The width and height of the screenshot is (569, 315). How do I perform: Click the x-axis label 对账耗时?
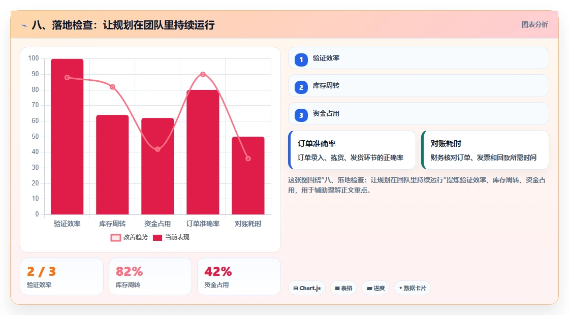(x=248, y=224)
